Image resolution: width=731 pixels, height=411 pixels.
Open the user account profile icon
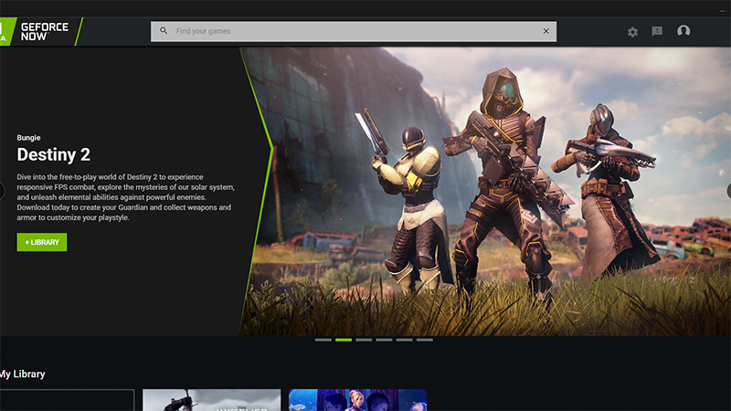(683, 31)
